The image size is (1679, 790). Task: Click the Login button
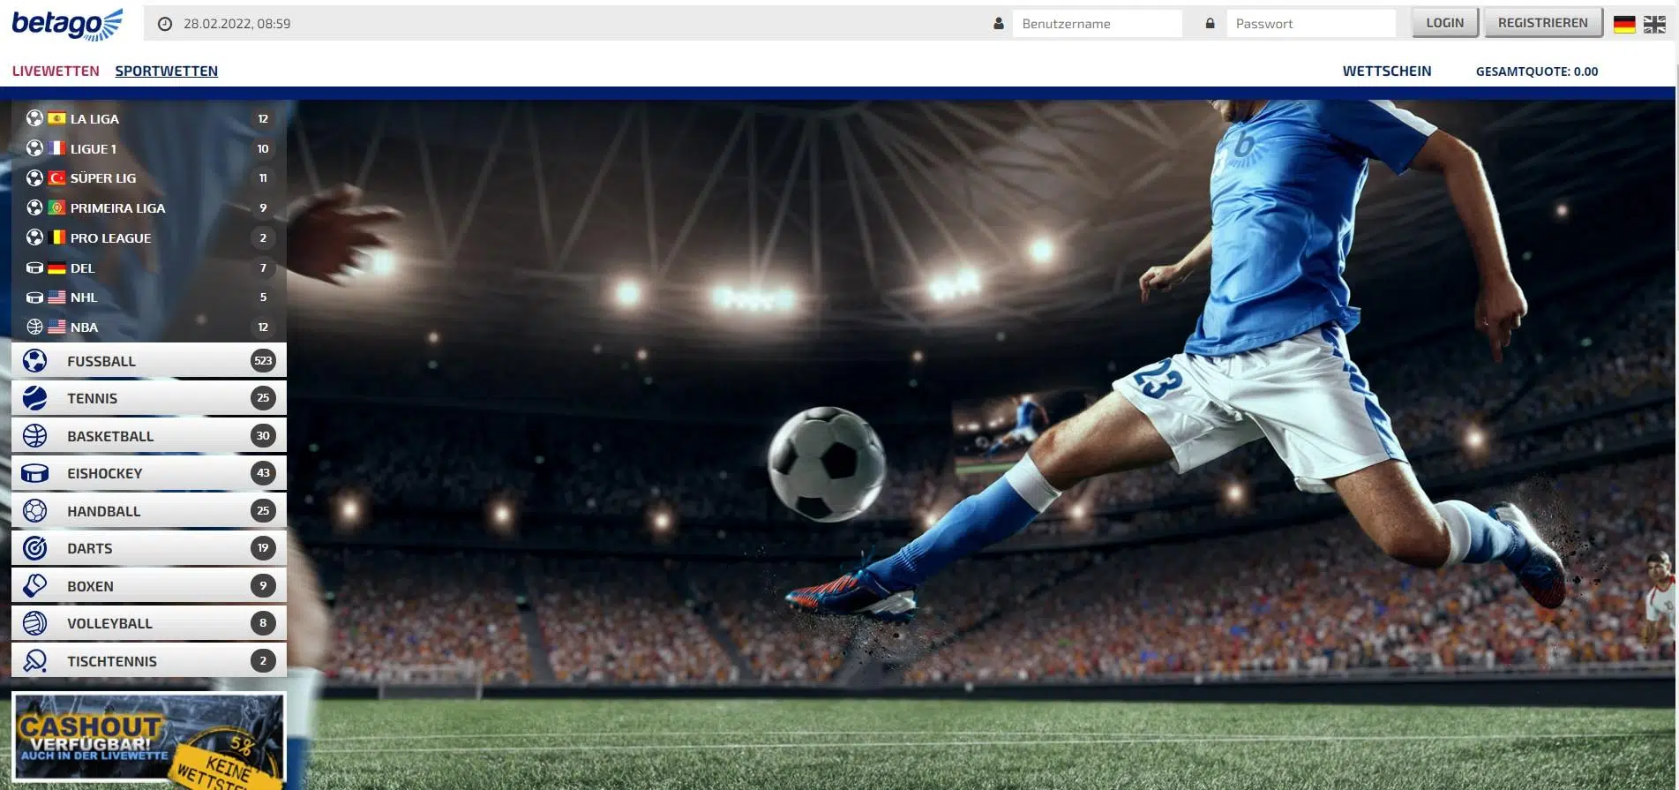[x=1444, y=23]
